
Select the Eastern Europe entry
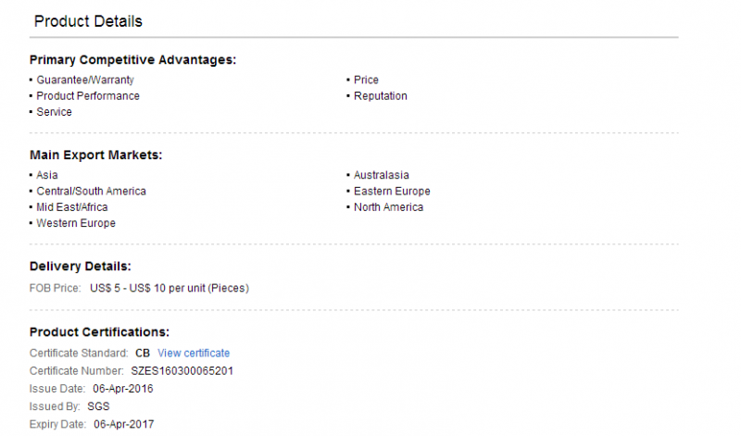pyautogui.click(x=392, y=192)
